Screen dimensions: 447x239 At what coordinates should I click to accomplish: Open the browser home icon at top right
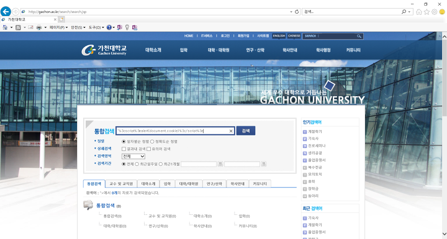pyautogui.click(x=419, y=12)
